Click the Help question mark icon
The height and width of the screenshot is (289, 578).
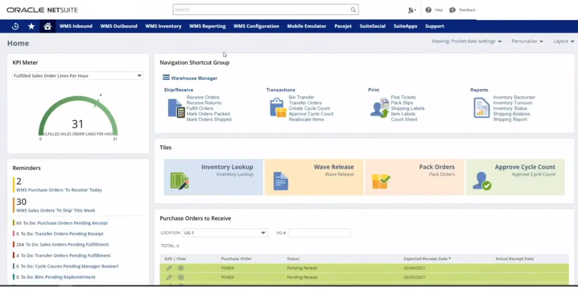click(x=428, y=10)
